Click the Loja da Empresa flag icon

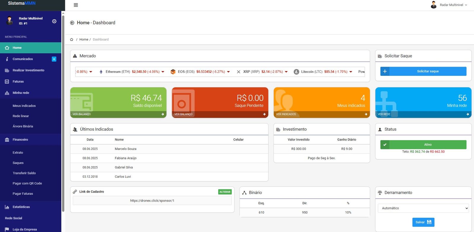(7, 229)
